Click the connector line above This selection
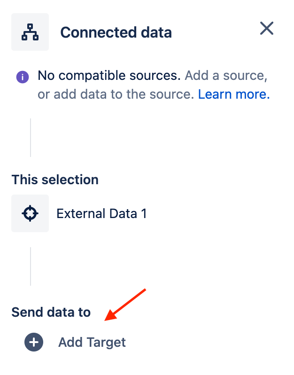 click(31, 137)
